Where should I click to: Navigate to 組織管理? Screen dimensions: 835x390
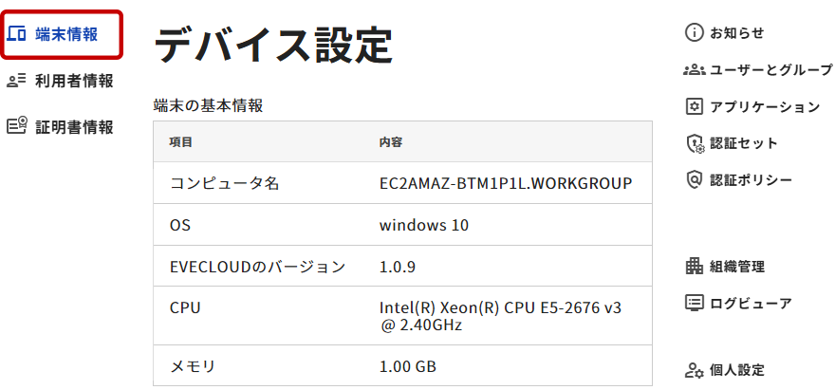pos(737,267)
